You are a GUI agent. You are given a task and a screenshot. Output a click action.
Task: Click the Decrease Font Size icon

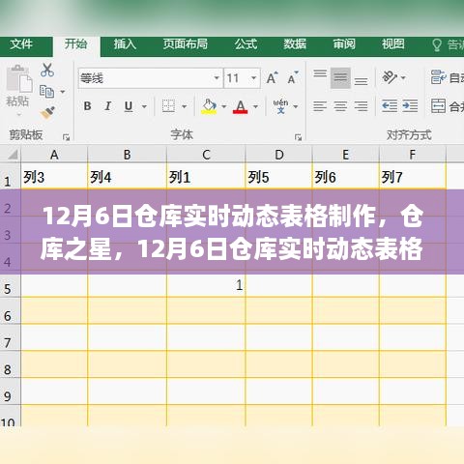[293, 77]
